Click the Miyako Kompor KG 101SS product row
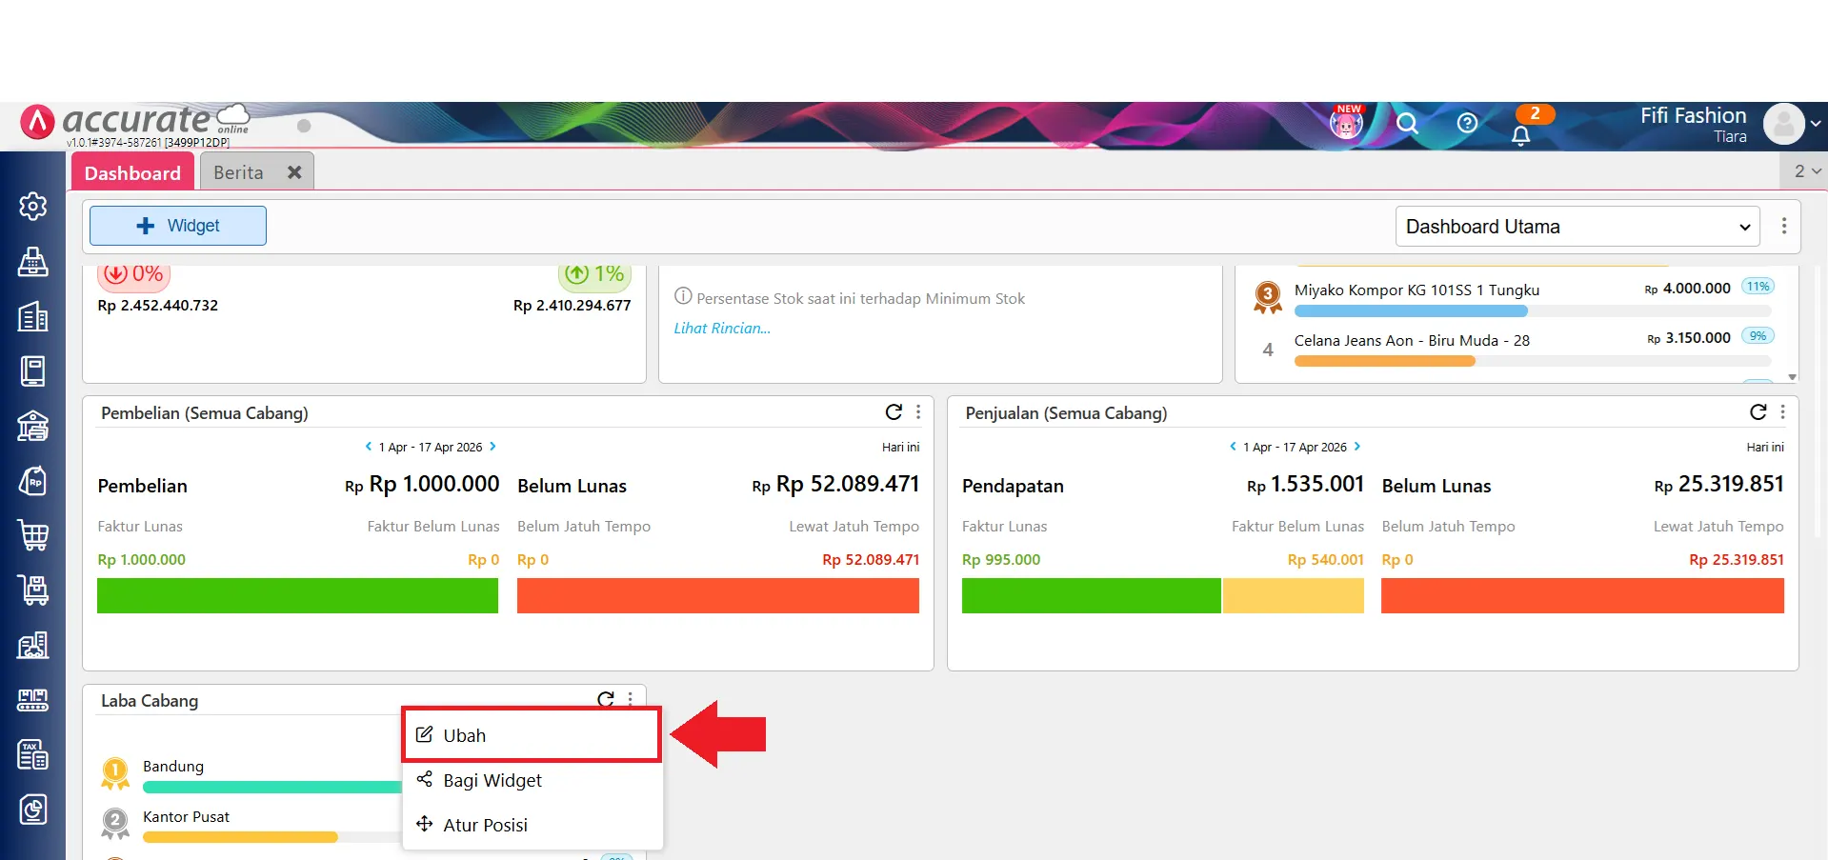This screenshot has height=860, width=1828. point(1515,298)
